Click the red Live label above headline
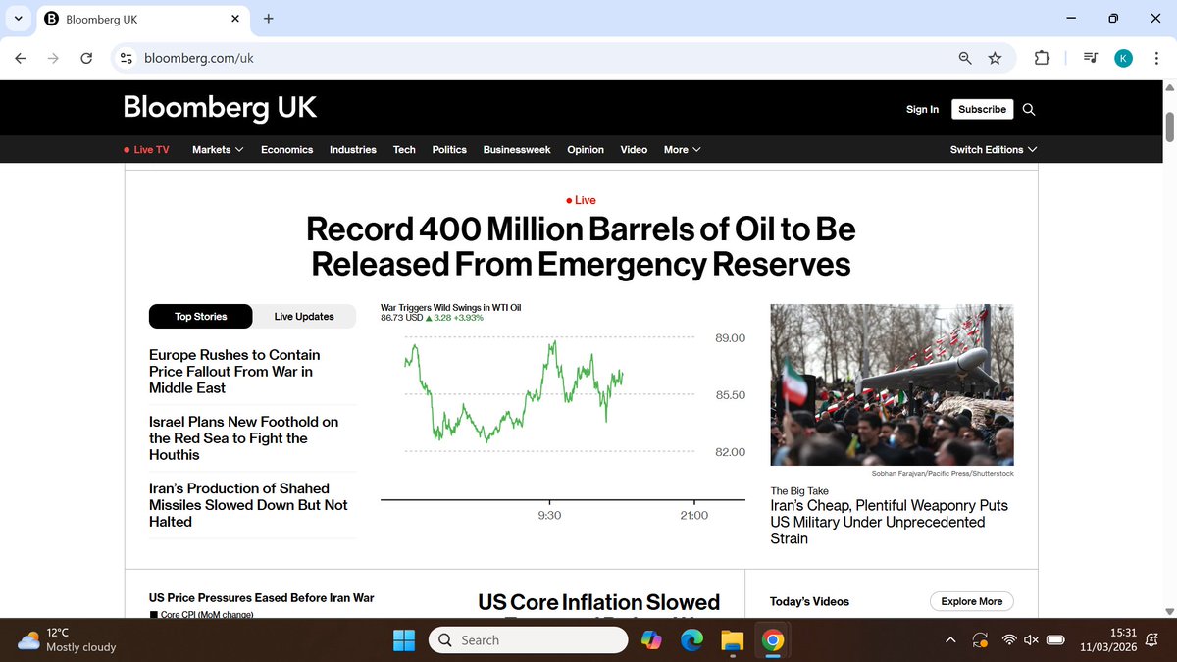Image resolution: width=1177 pixels, height=662 pixels. (581, 200)
